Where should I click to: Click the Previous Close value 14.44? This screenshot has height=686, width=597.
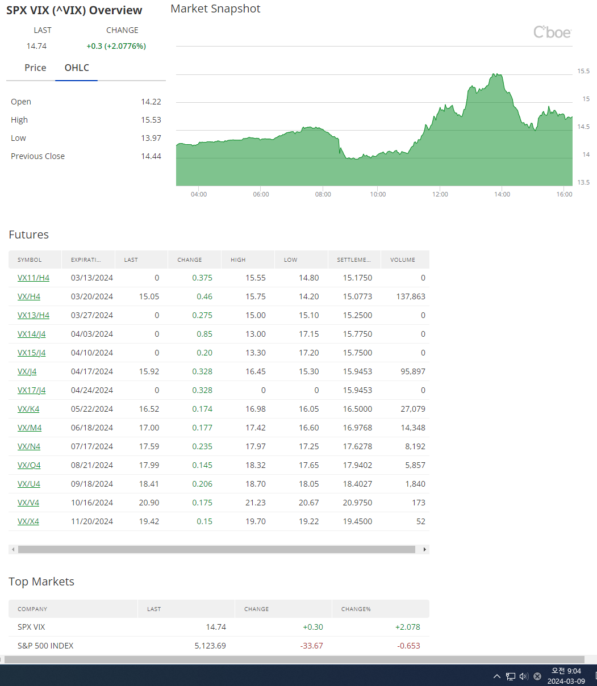pyautogui.click(x=151, y=156)
